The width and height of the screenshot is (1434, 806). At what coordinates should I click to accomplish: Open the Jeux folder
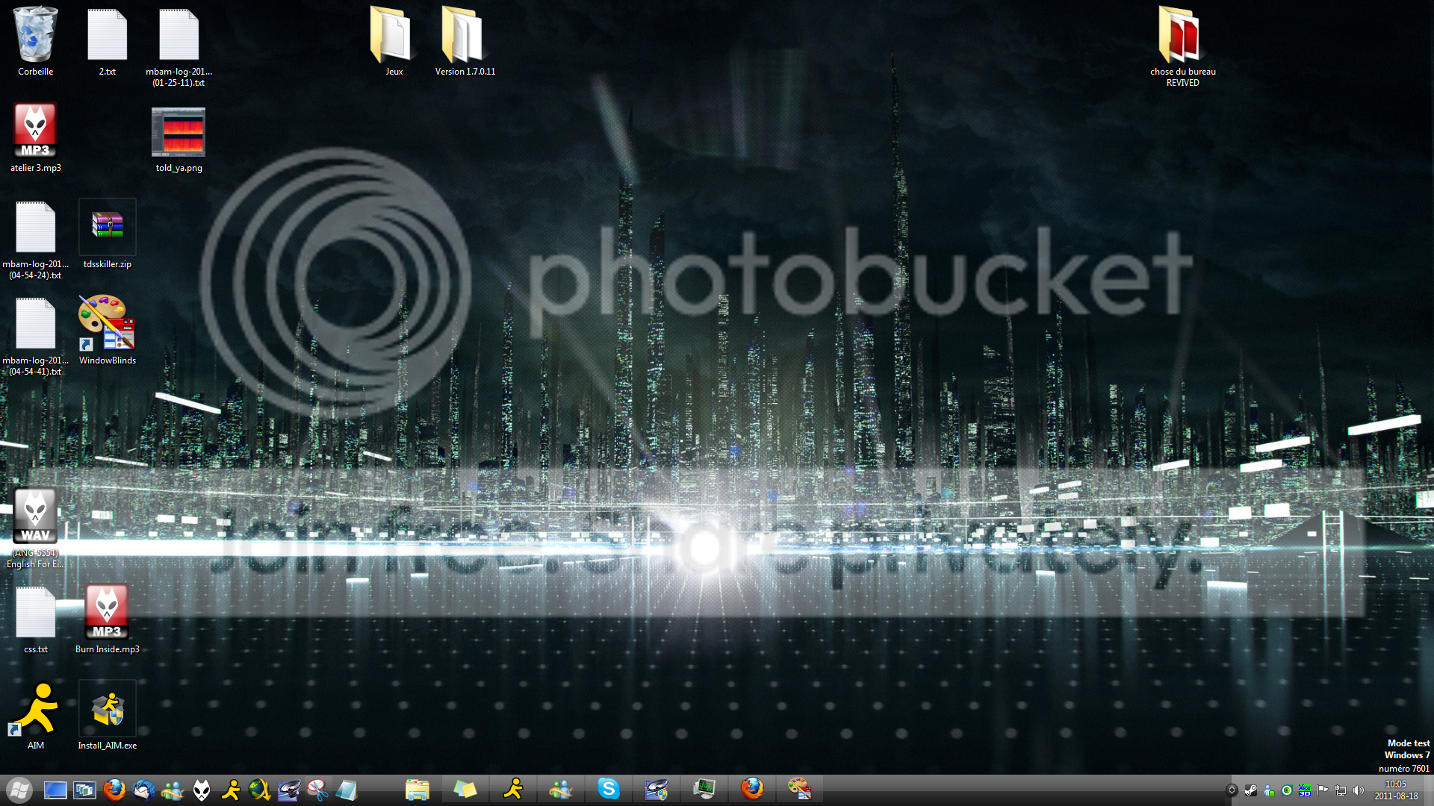coord(394,43)
